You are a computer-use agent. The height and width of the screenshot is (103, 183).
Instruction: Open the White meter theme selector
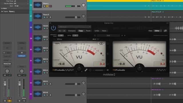point(59,39)
